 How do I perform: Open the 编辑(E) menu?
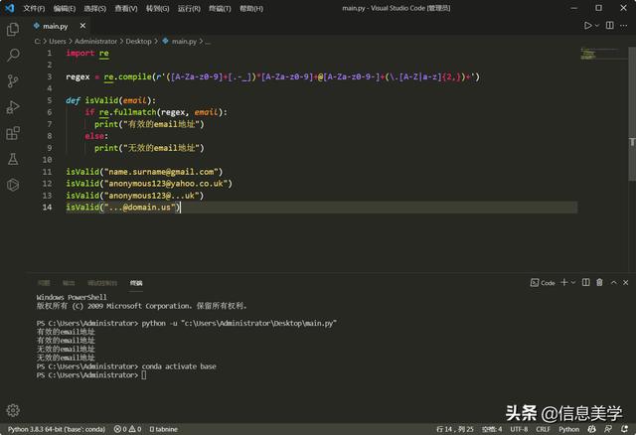tap(65, 8)
